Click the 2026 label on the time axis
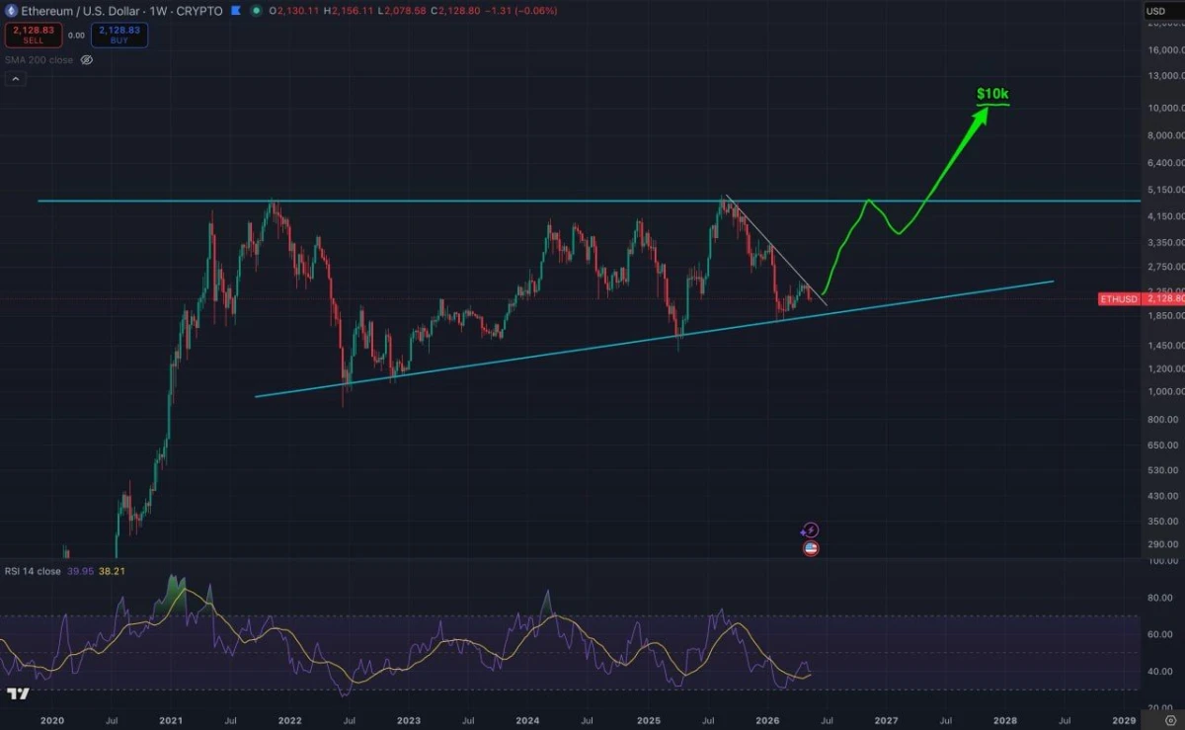 (x=766, y=721)
